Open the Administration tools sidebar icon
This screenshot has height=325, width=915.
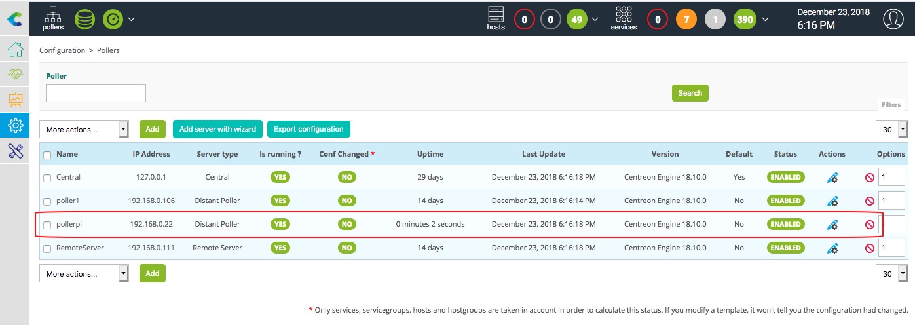pyautogui.click(x=15, y=151)
